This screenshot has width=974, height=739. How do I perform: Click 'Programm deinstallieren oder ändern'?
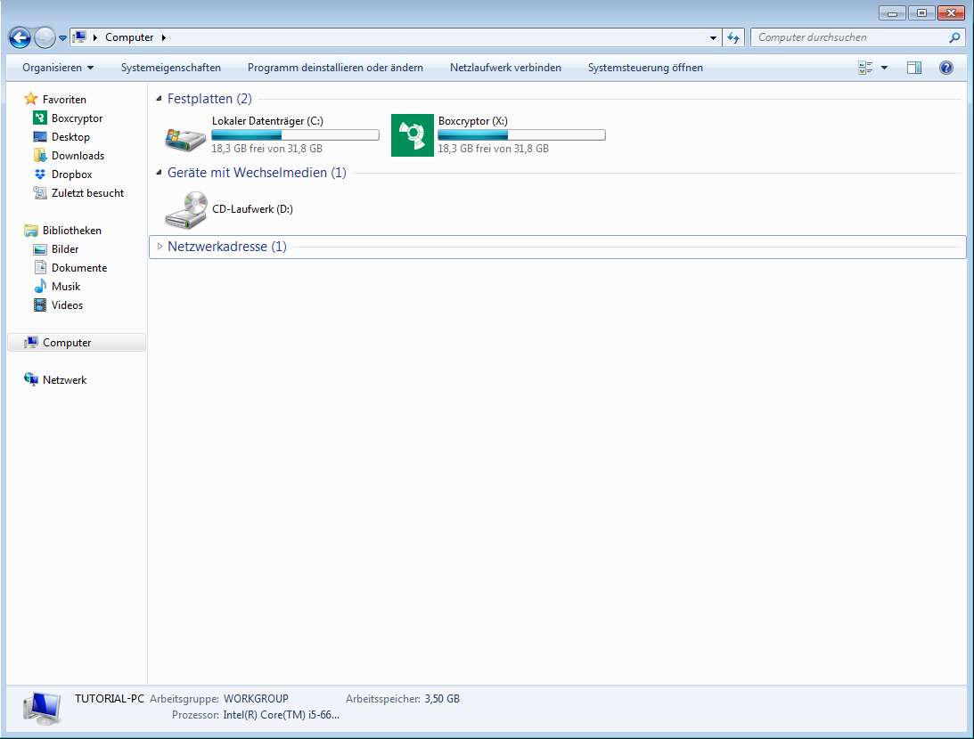pos(335,68)
